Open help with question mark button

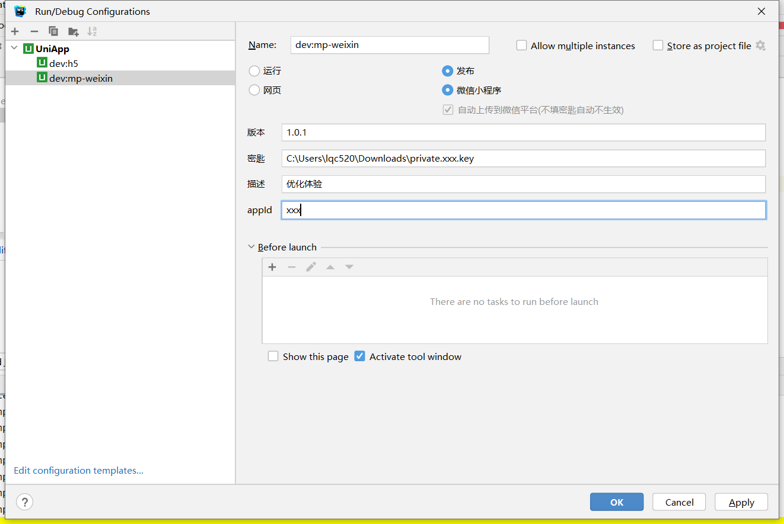(x=24, y=502)
